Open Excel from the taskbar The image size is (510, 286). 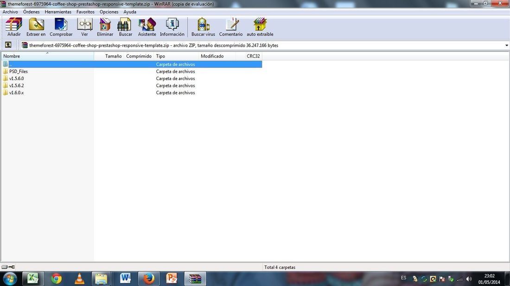pyautogui.click(x=33, y=279)
